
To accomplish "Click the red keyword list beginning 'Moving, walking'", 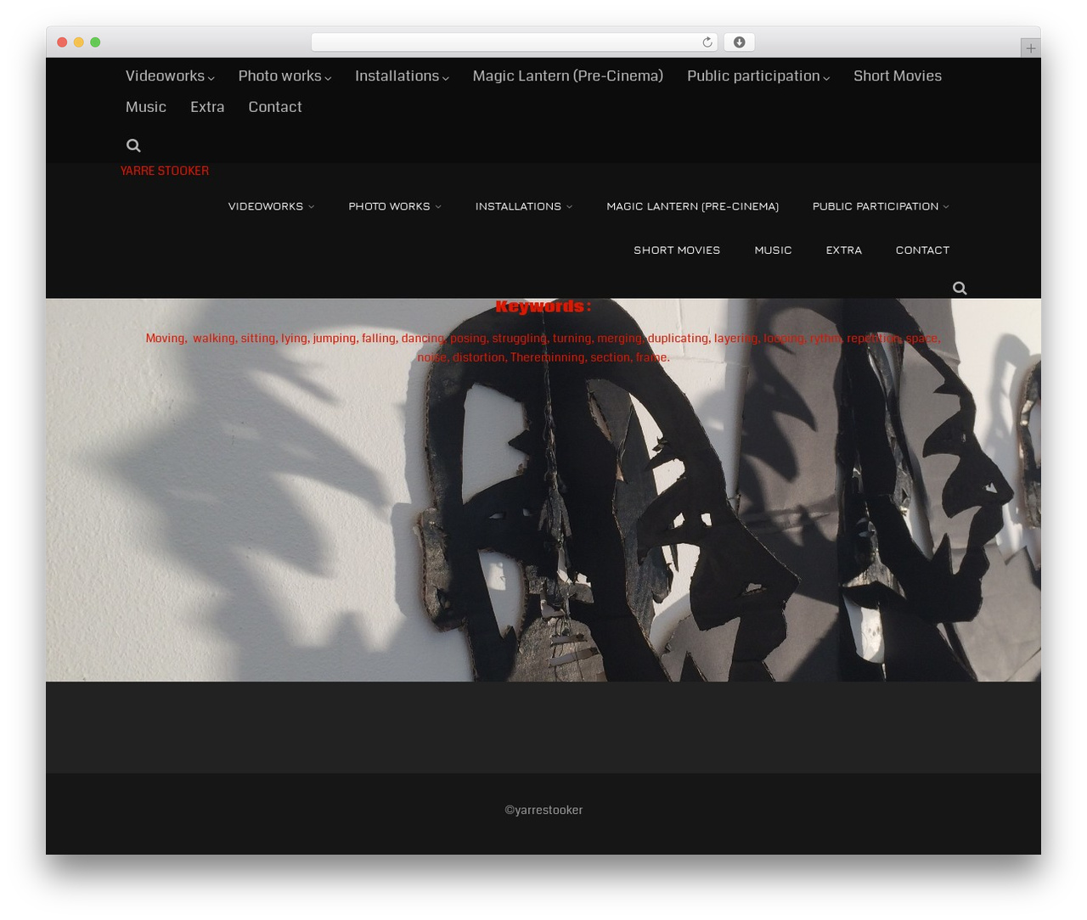I will point(543,348).
